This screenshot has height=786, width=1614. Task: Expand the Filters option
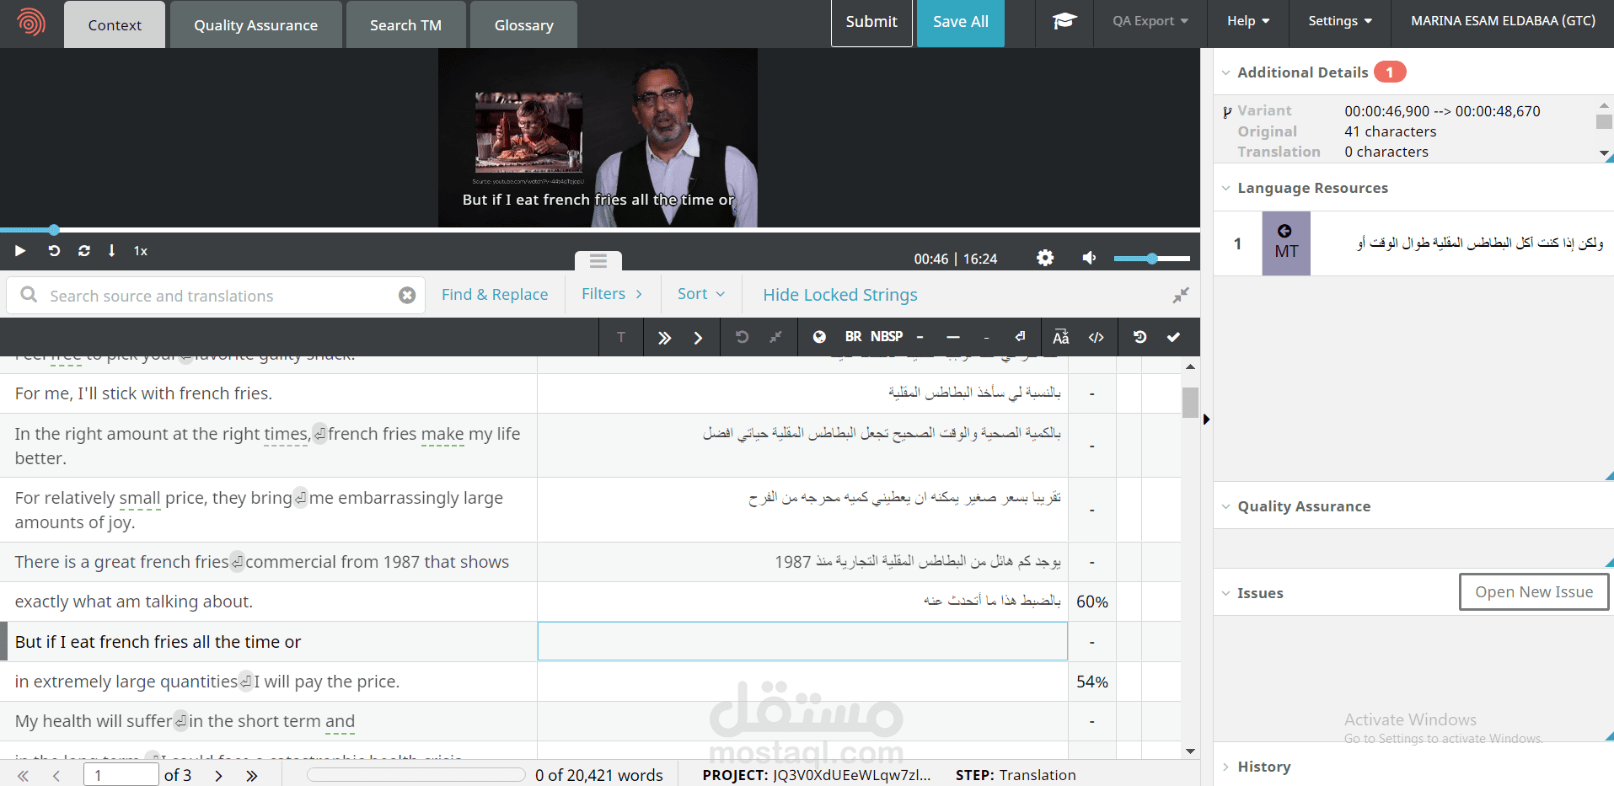(x=613, y=294)
